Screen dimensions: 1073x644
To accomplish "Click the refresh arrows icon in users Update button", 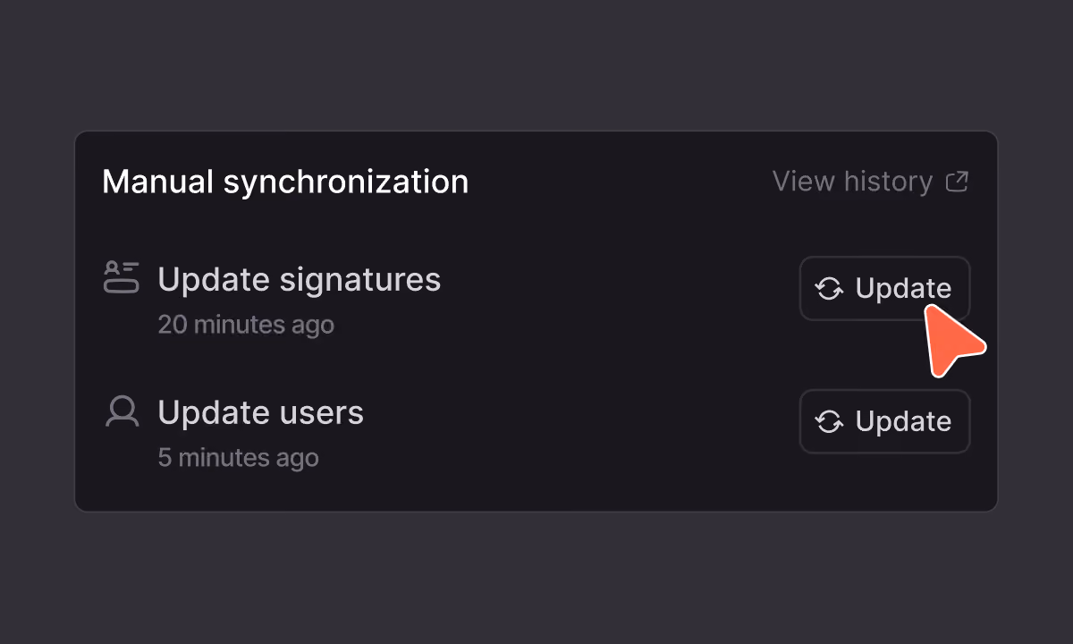I will pos(830,421).
